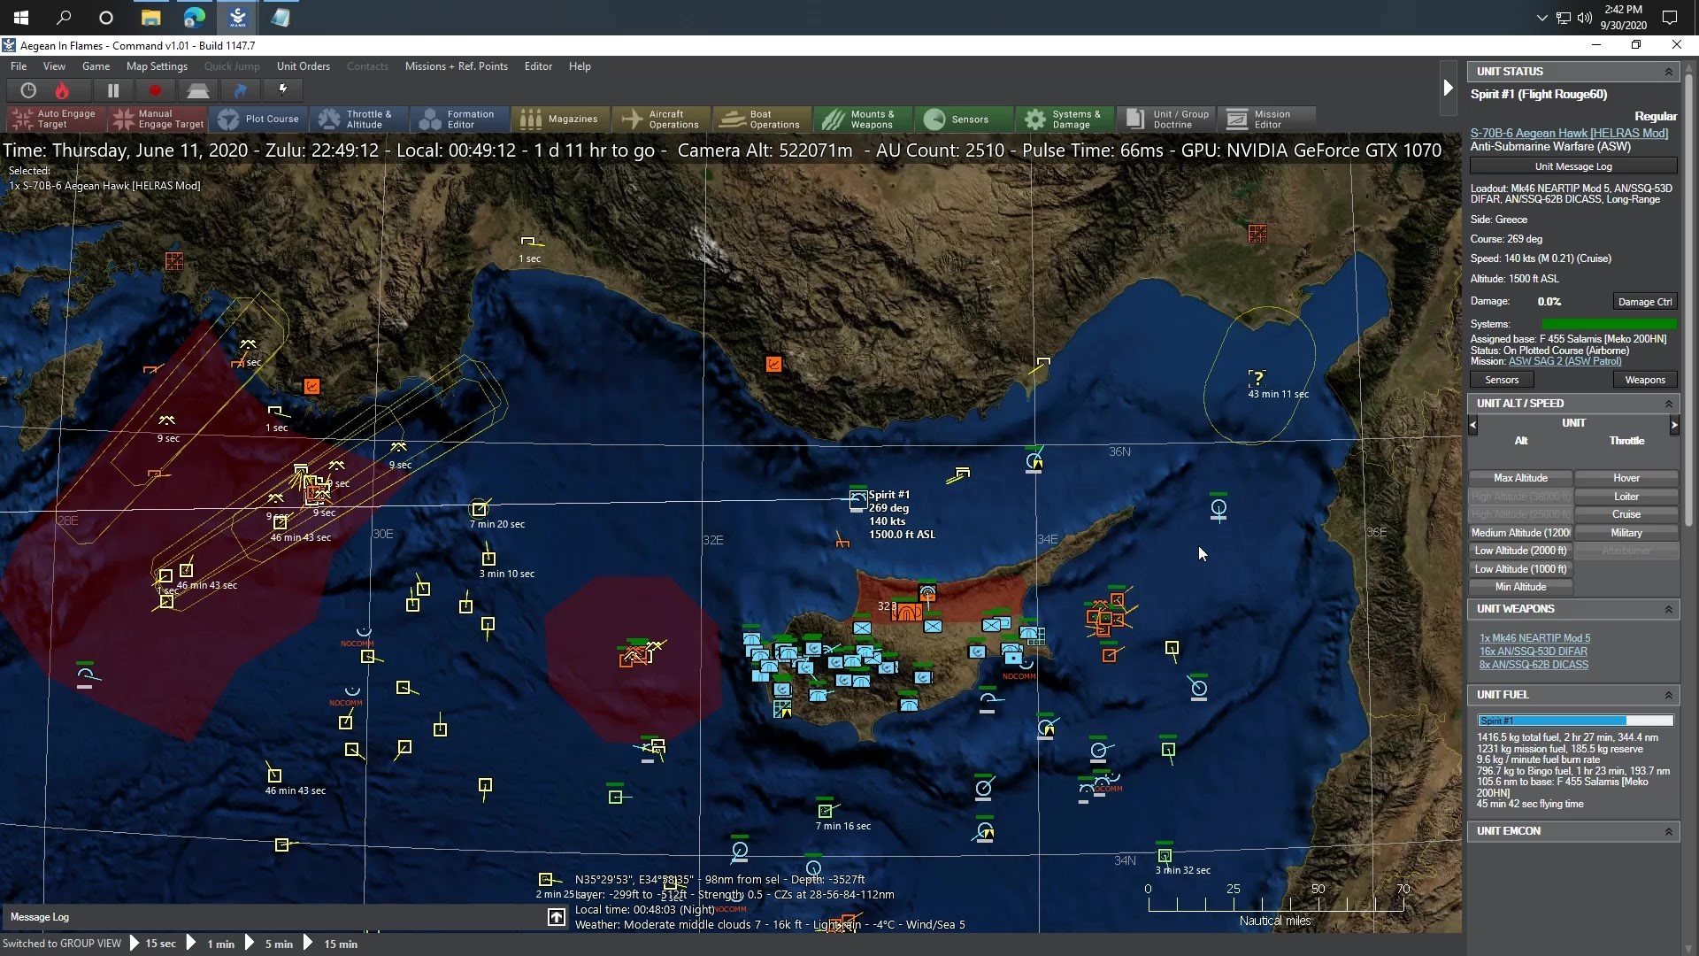
Task: Open Systems & Damage
Action: (1065, 119)
